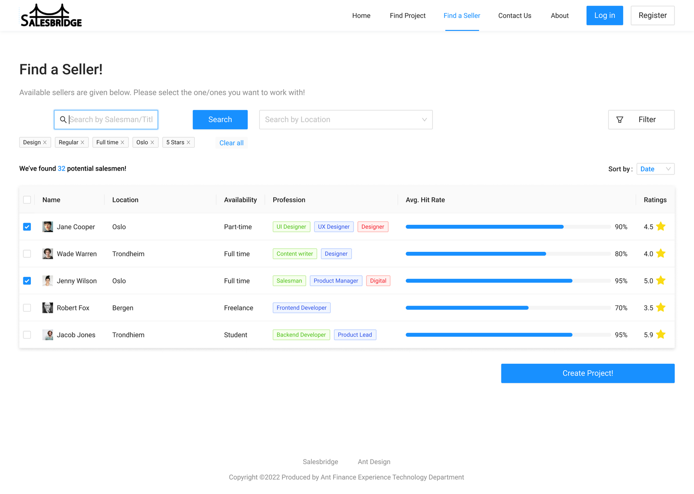Click the Log in button
Screen dimensions: 694x494
[605, 16]
